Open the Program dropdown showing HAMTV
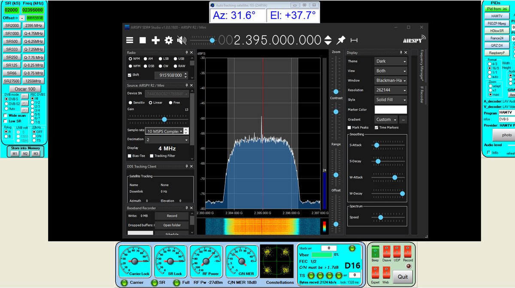 click(506, 112)
